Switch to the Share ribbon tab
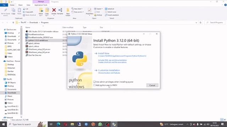Viewport: 227px width, 127px height. [x=21, y=5]
